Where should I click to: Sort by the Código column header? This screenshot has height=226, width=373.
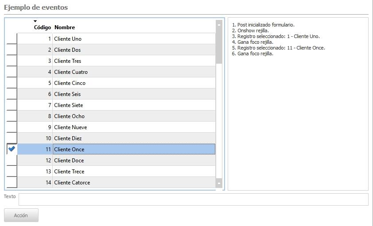pos(42,27)
